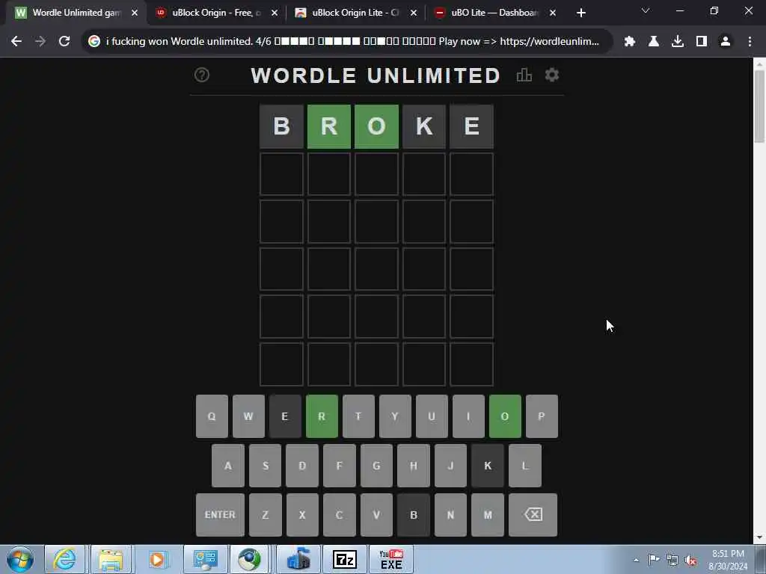The height and width of the screenshot is (574, 766).
Task: Open a new tab with plus button
Action: click(x=580, y=13)
